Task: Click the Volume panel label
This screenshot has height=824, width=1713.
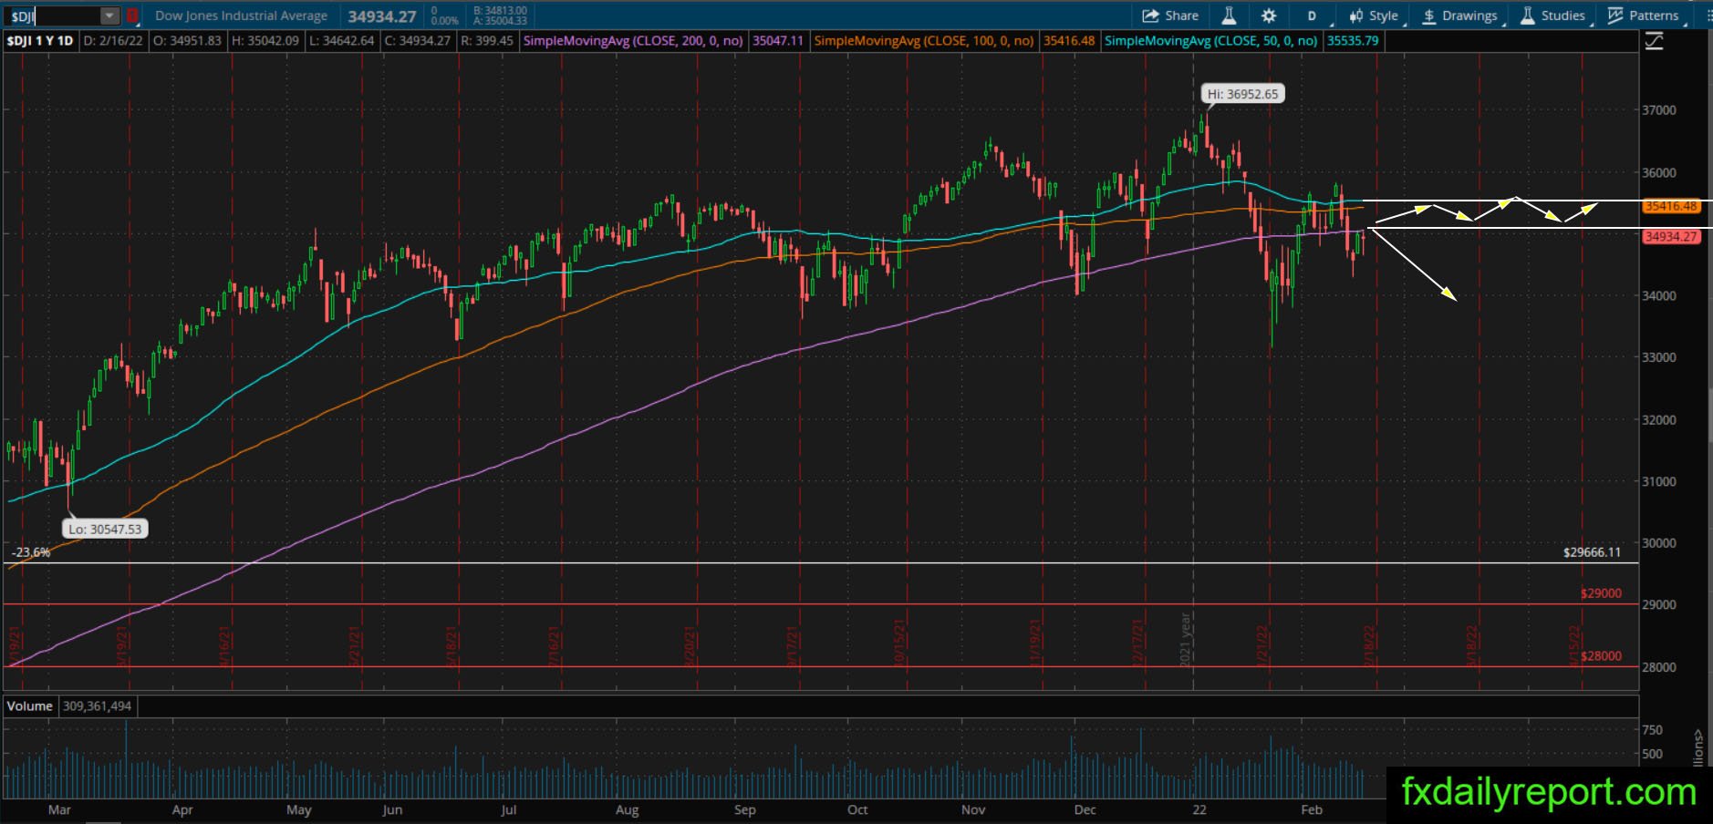Action: 29,706
